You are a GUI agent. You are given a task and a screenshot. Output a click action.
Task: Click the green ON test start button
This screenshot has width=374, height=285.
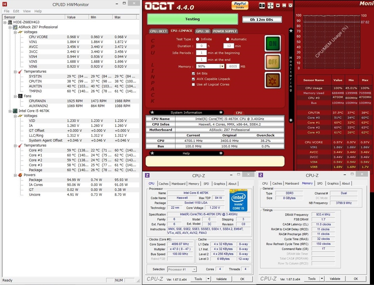pos(272,43)
